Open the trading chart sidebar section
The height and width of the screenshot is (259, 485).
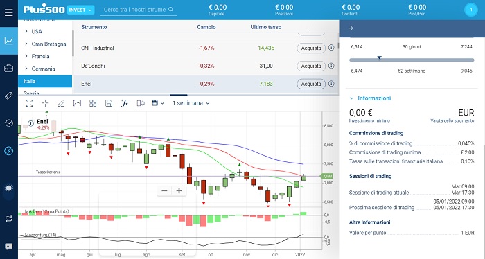[x=8, y=41]
